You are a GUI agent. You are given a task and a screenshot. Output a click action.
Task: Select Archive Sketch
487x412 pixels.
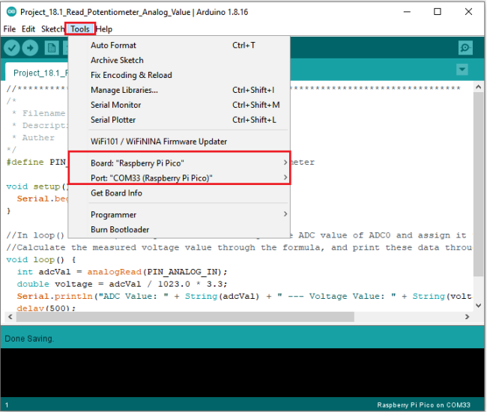click(179, 60)
